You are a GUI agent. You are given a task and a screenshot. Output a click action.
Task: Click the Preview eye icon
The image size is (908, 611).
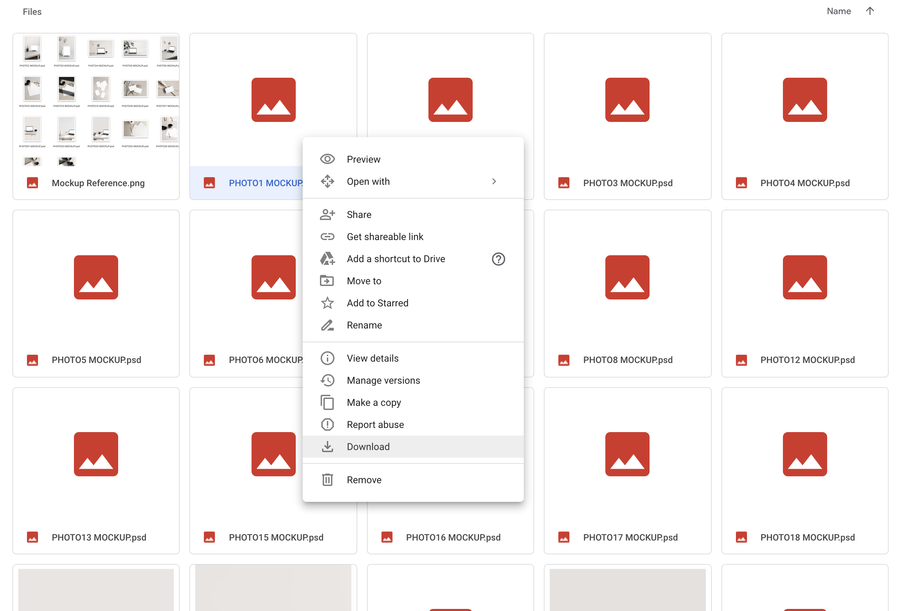pos(327,159)
